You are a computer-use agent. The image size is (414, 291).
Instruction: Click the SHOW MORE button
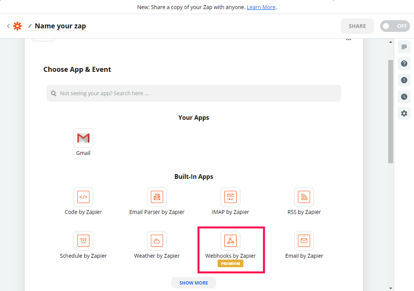[x=193, y=283]
